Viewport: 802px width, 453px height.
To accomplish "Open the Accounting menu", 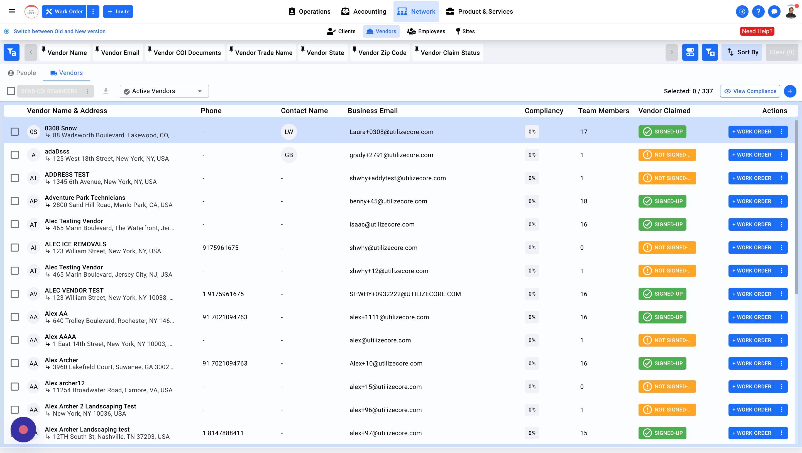I will coord(364,11).
